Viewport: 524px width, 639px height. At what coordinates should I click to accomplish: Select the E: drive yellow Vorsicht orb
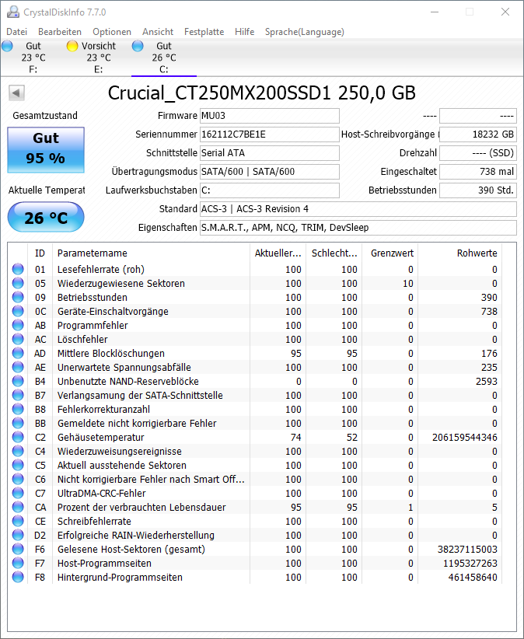(72, 46)
